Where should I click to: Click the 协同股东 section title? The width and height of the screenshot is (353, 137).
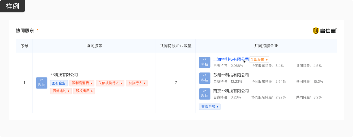click(x=25, y=31)
